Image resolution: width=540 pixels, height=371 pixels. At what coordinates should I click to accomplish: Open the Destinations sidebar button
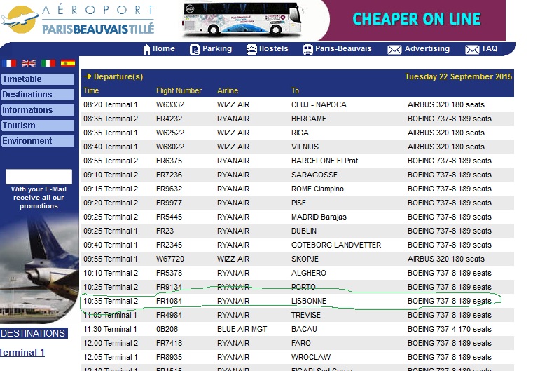pyautogui.click(x=38, y=95)
